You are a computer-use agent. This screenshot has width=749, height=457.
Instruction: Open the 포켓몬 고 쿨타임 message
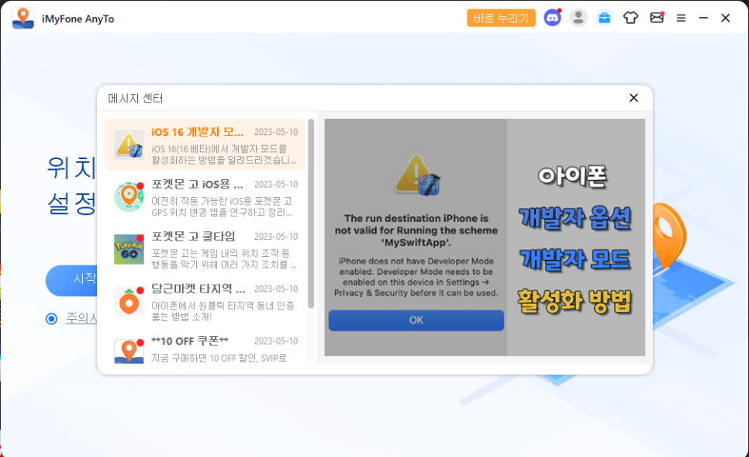[205, 249]
